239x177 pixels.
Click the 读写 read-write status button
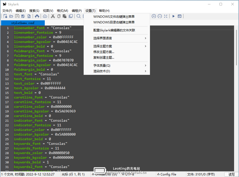tap(232, 174)
